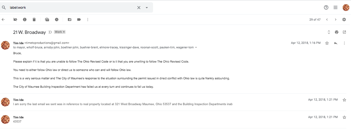Screen dimensions: 351x129
Task: Click the back arrow to return to list
Action: click(3, 20)
